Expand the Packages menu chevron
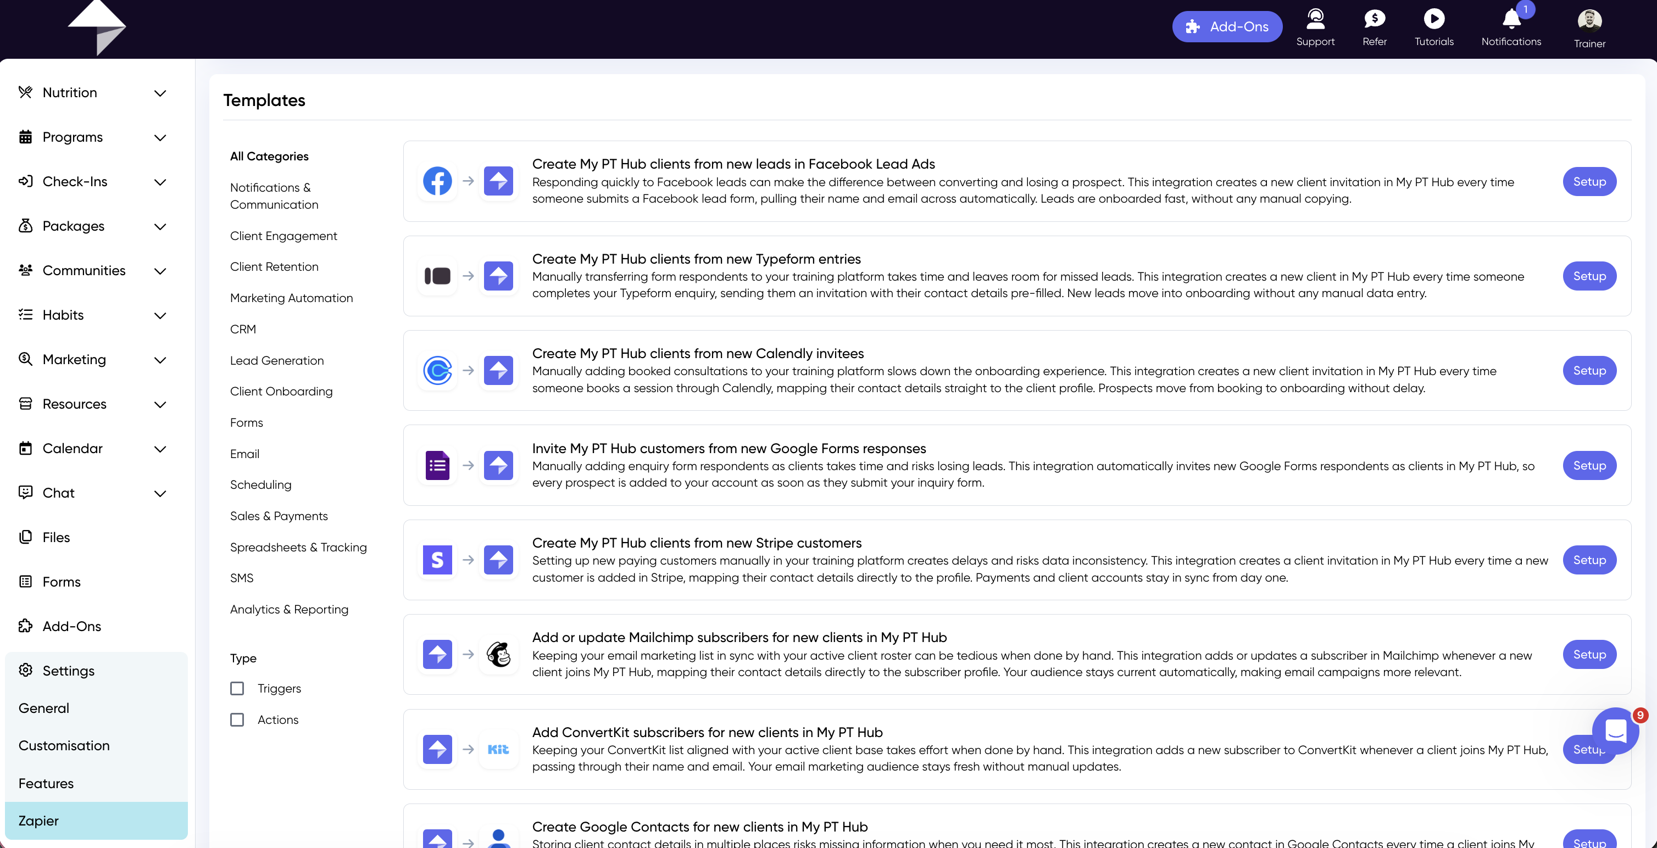 click(x=160, y=226)
